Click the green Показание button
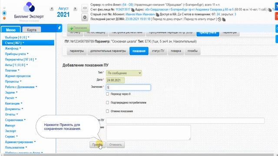The width and height of the screenshot is (278, 156). click(x=79, y=28)
